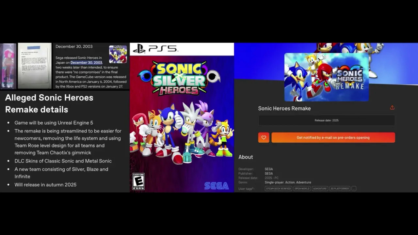Toggle the Open World user tag

[x=302, y=188]
